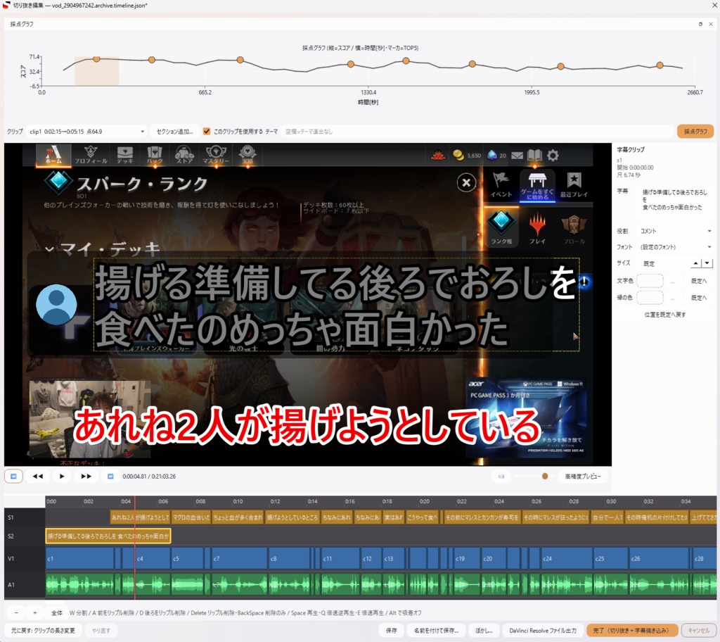Toggle the 高精度プレビュー button
This screenshot has width=720, height=642.
pyautogui.click(x=582, y=476)
